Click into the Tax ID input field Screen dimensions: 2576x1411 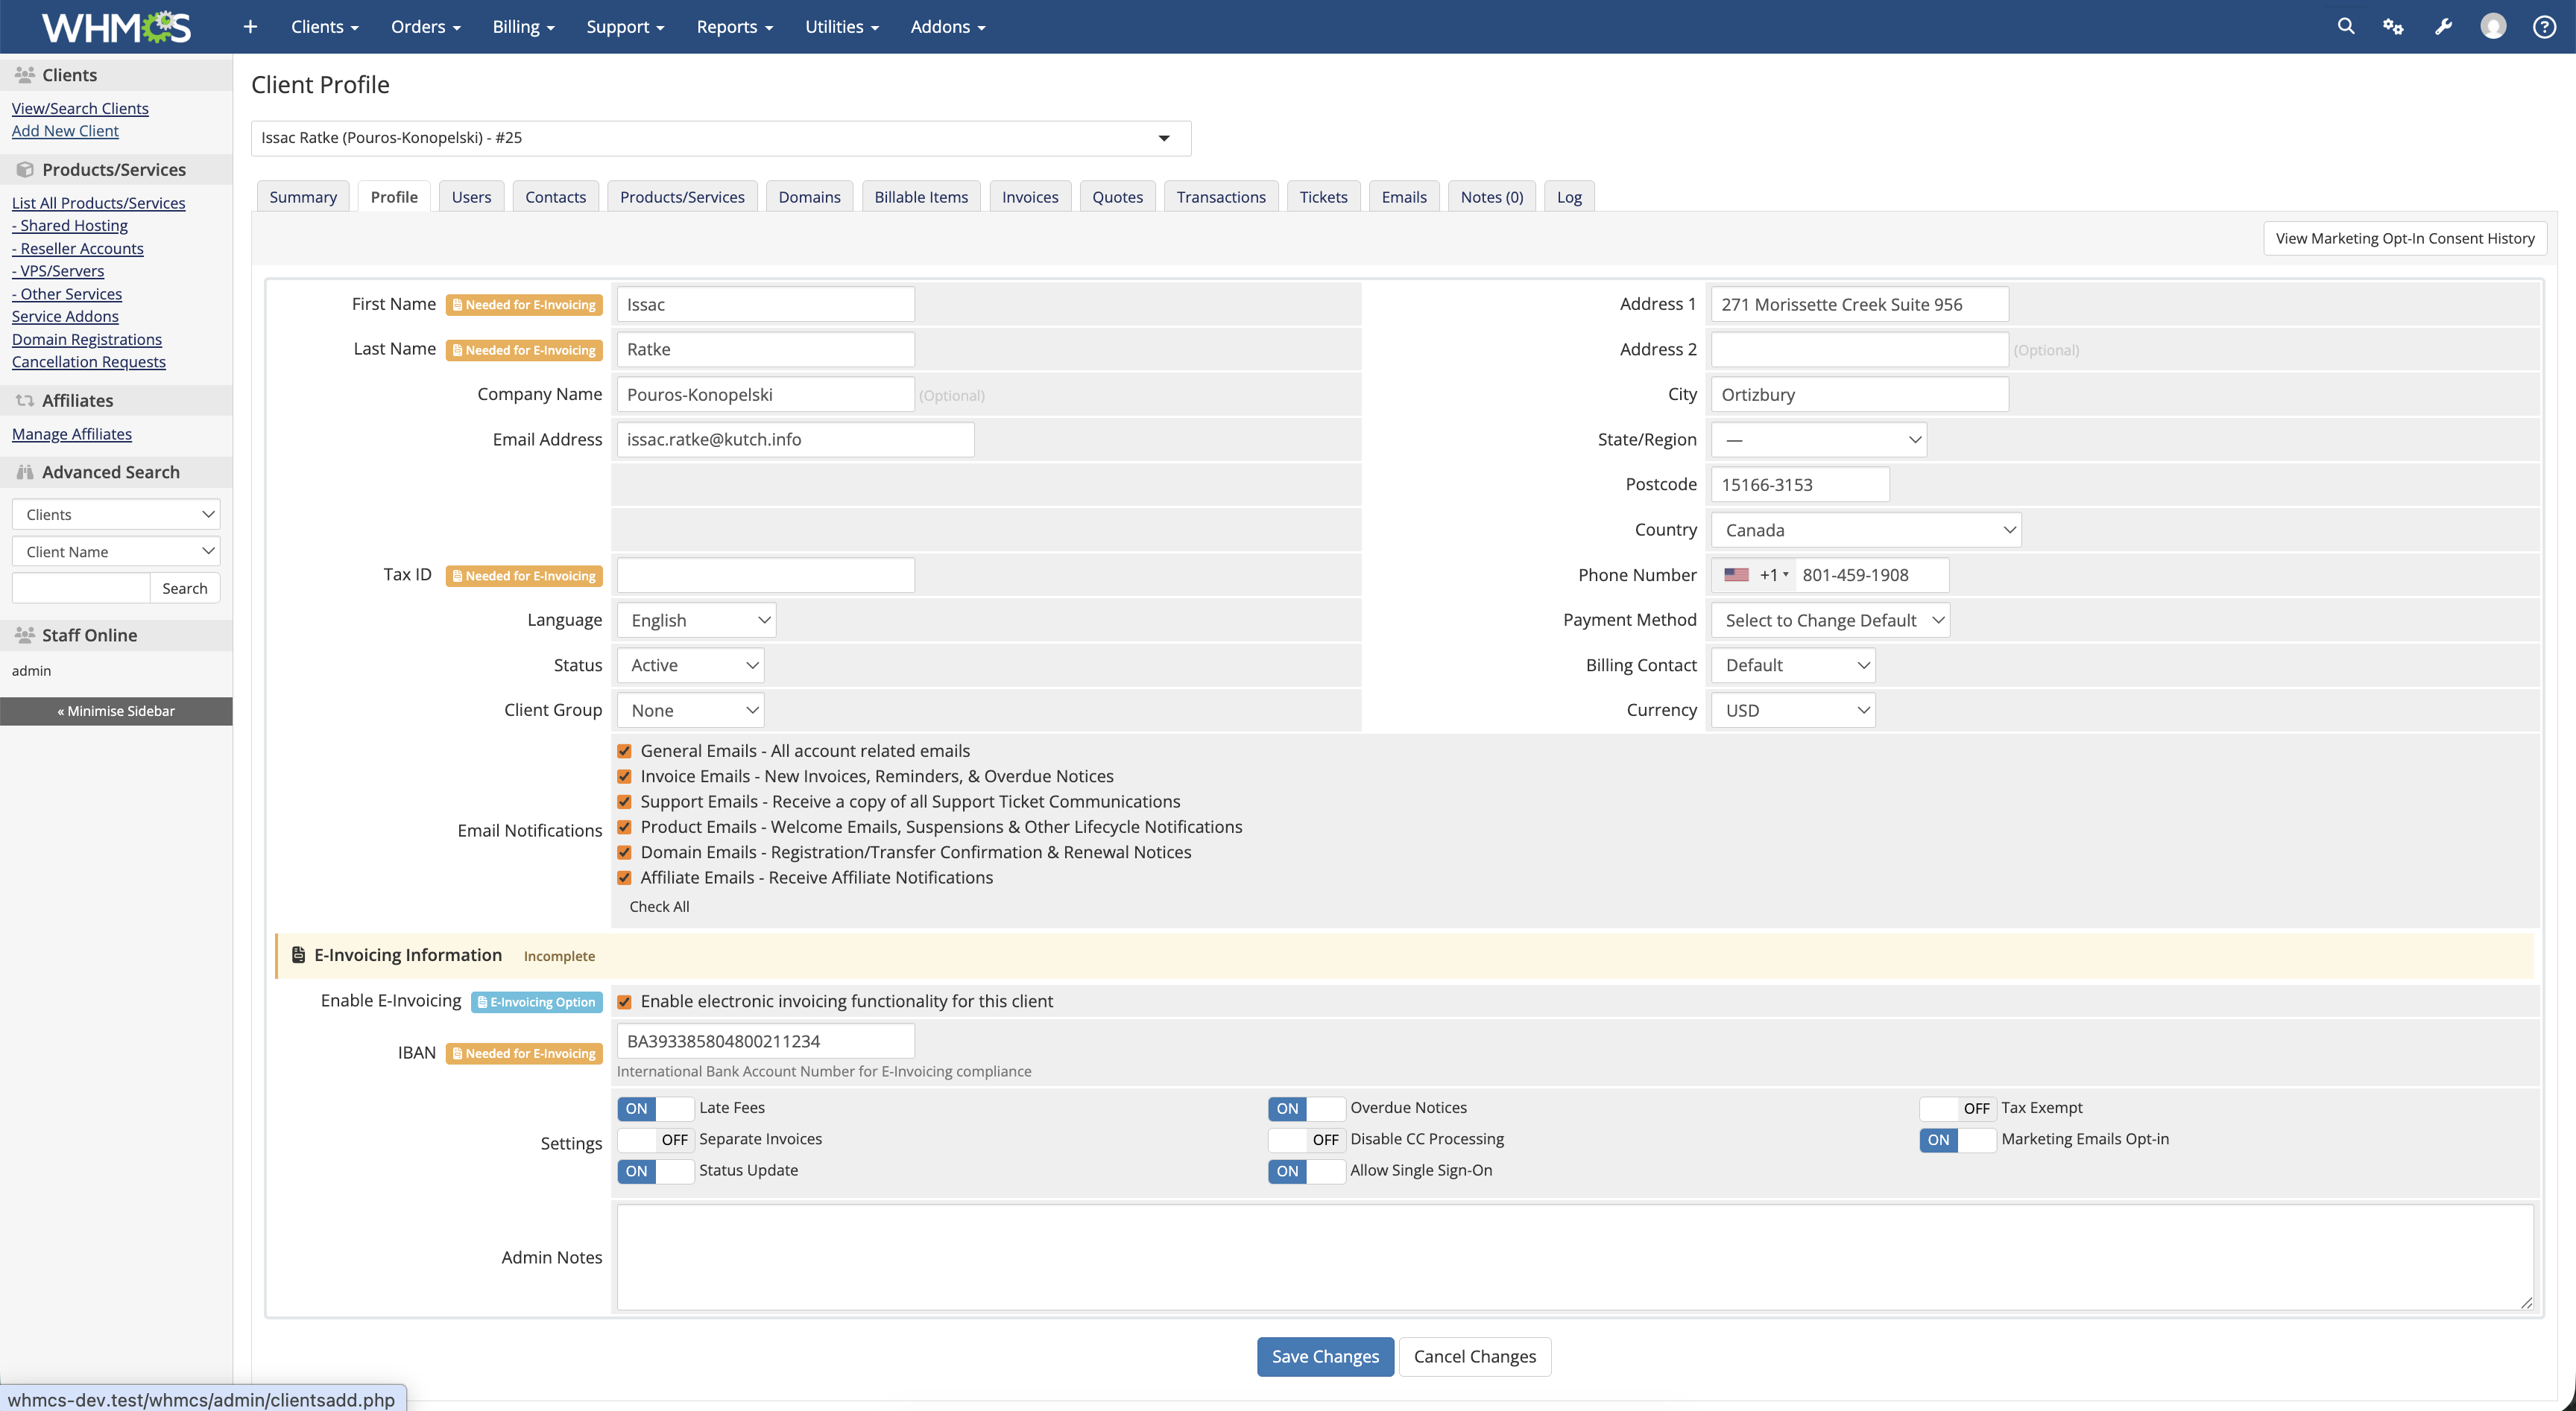coord(765,576)
